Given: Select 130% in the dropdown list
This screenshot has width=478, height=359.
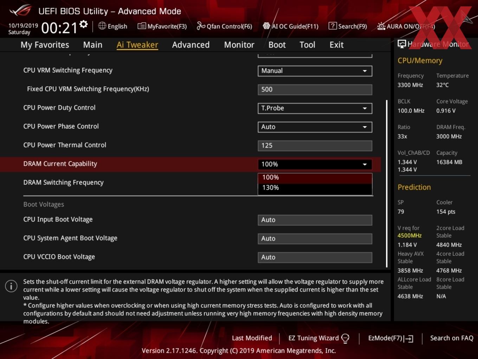Looking at the screenshot, I should coord(315,188).
